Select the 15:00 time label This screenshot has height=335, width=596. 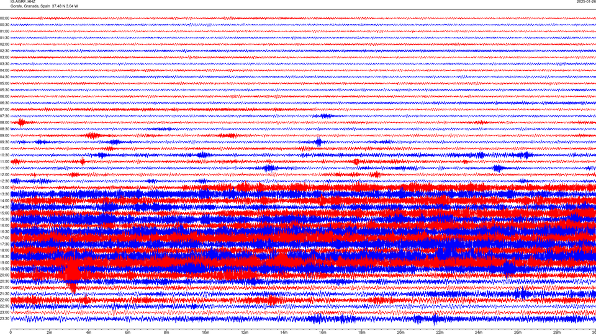pos(4,213)
